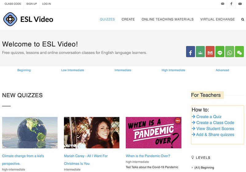Share via WeChat button
This screenshot has height=172, width=246.
pos(240,51)
